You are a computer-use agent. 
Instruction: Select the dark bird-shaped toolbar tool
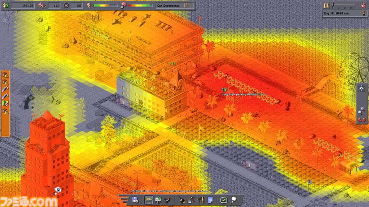pos(168,200)
